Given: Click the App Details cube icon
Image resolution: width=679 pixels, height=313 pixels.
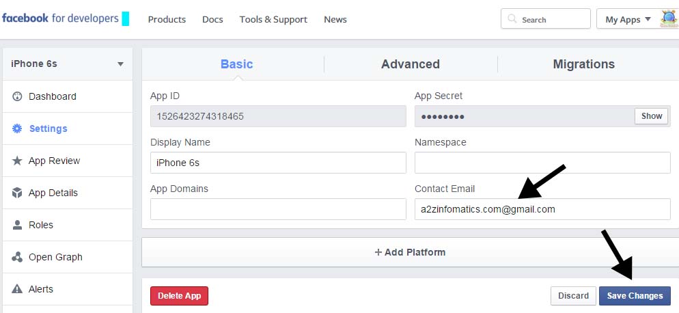Looking at the screenshot, I should (x=17, y=193).
